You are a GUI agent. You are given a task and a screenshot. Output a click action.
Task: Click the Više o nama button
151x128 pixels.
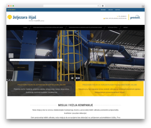coord(21,67)
